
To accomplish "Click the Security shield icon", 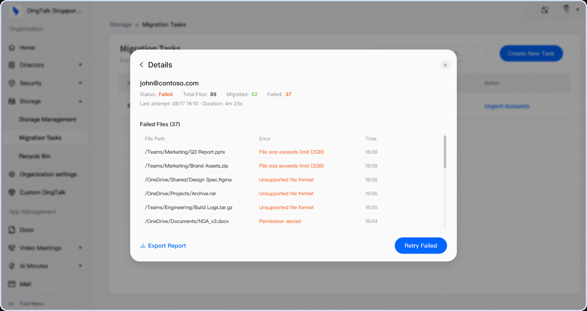I will coord(12,83).
